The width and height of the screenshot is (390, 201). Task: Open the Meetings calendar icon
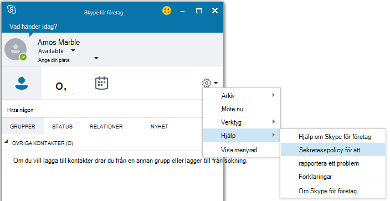pyautogui.click(x=102, y=83)
